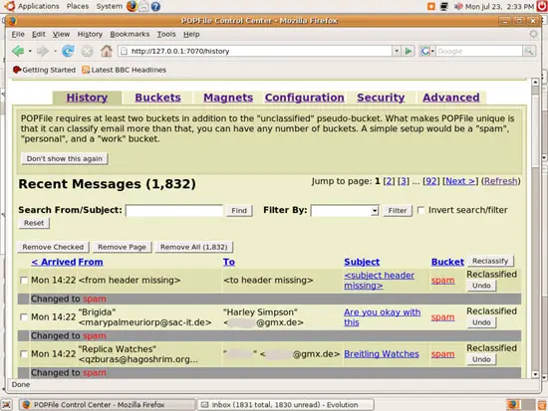Open the Advanced tab
This screenshot has height=411, width=548.
(450, 98)
